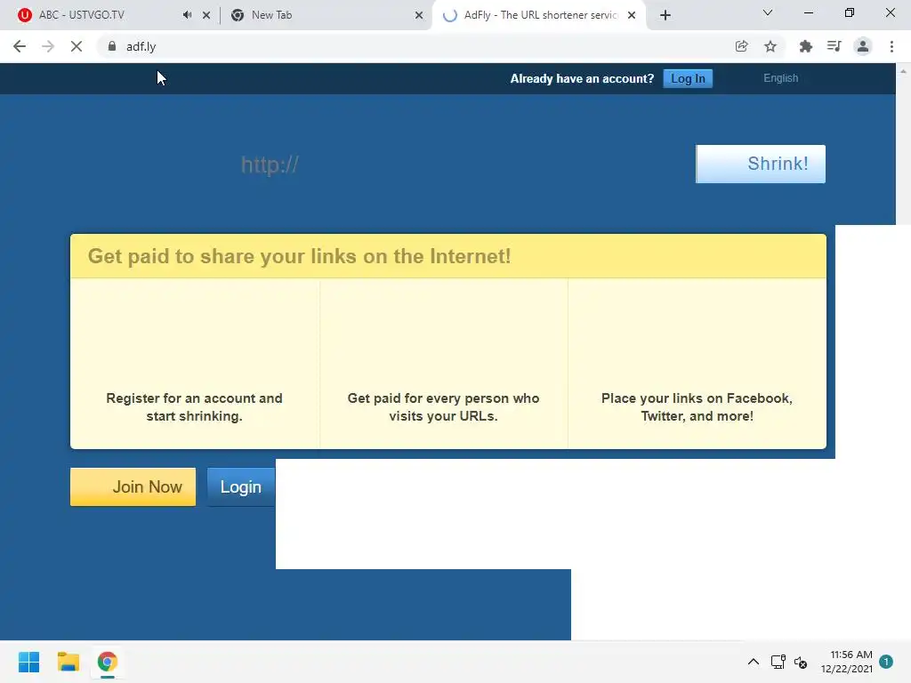Close the ABC - USTVGO.TV tab
Image resolution: width=911 pixels, height=683 pixels.
tap(206, 15)
